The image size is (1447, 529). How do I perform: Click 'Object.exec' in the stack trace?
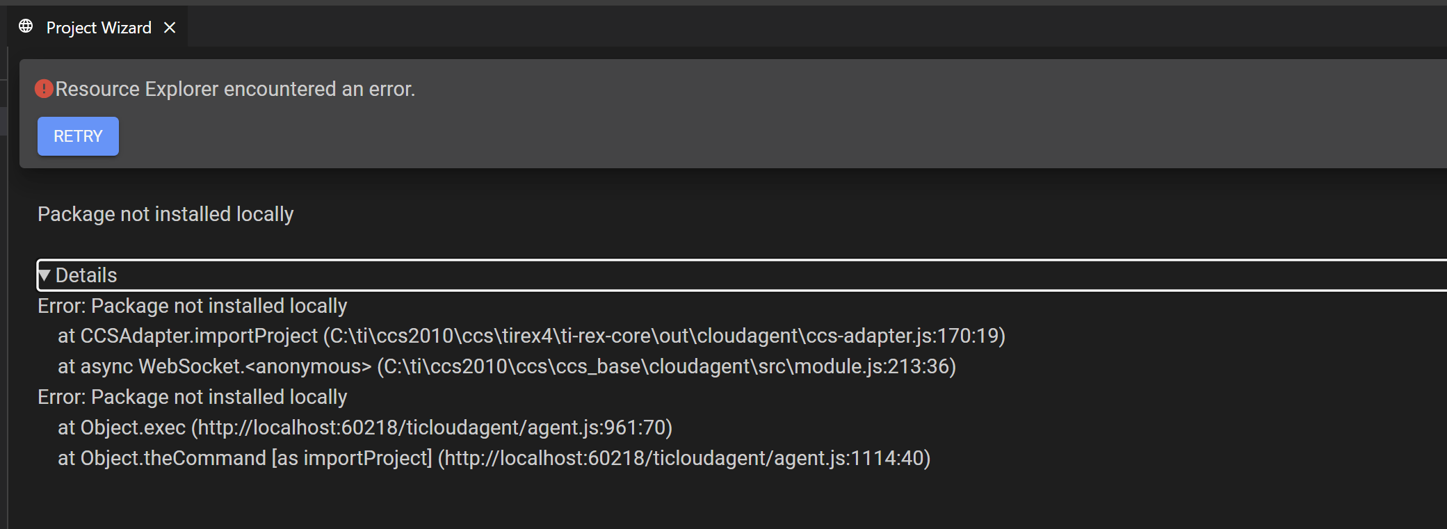pyautogui.click(x=133, y=428)
